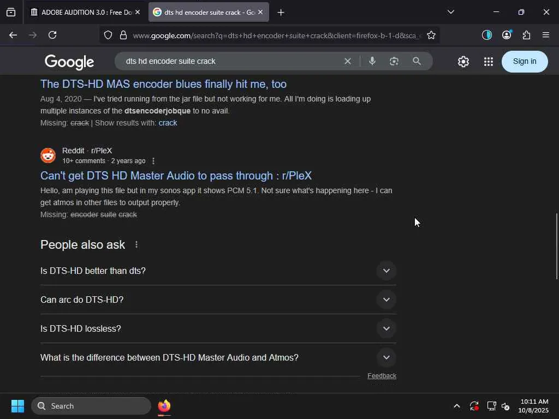Viewport: 559px width, 419px height.
Task: Open People also ask options menu
Action: 136,245
